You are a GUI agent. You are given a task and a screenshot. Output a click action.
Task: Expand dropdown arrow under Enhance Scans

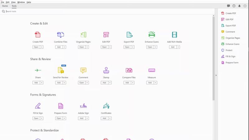[155, 47]
